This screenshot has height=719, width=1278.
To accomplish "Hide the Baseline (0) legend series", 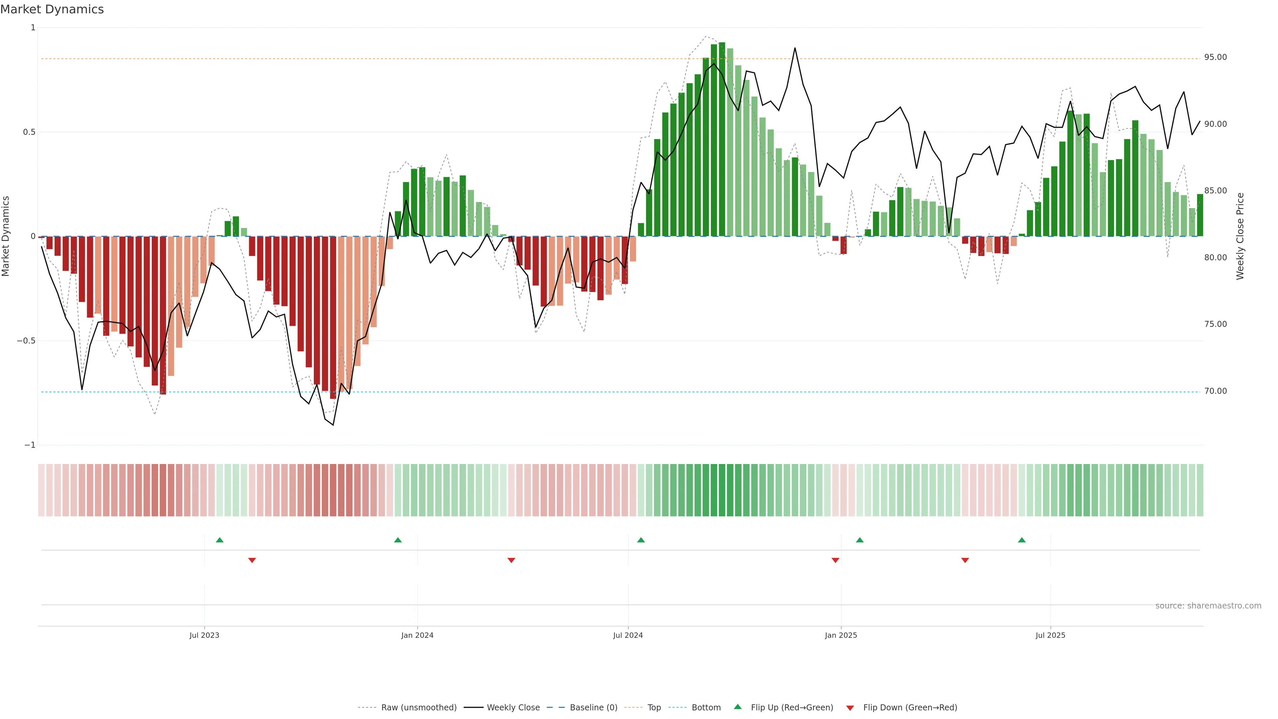I will pos(593,708).
